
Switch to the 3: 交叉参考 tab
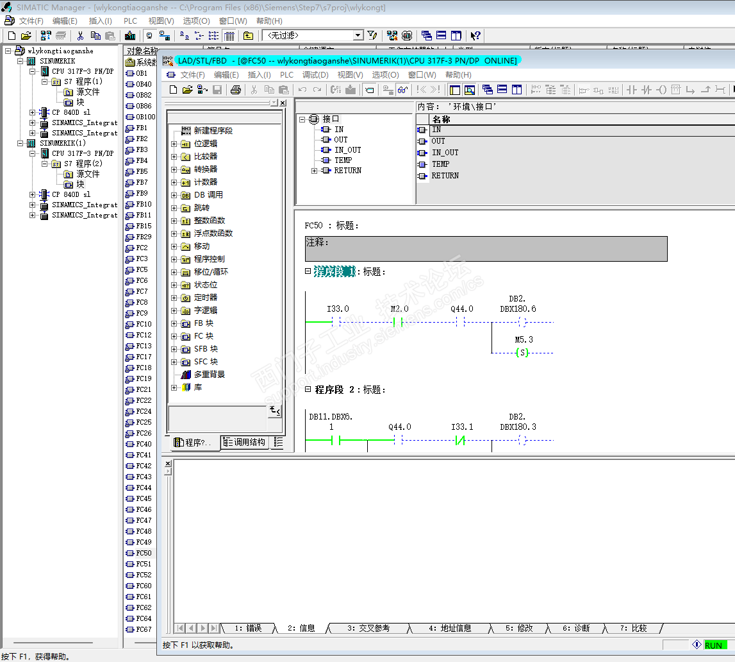point(368,628)
